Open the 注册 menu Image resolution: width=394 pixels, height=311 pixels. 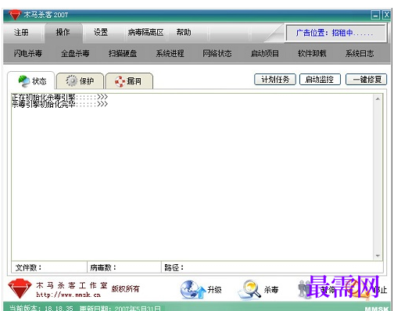[x=21, y=33]
